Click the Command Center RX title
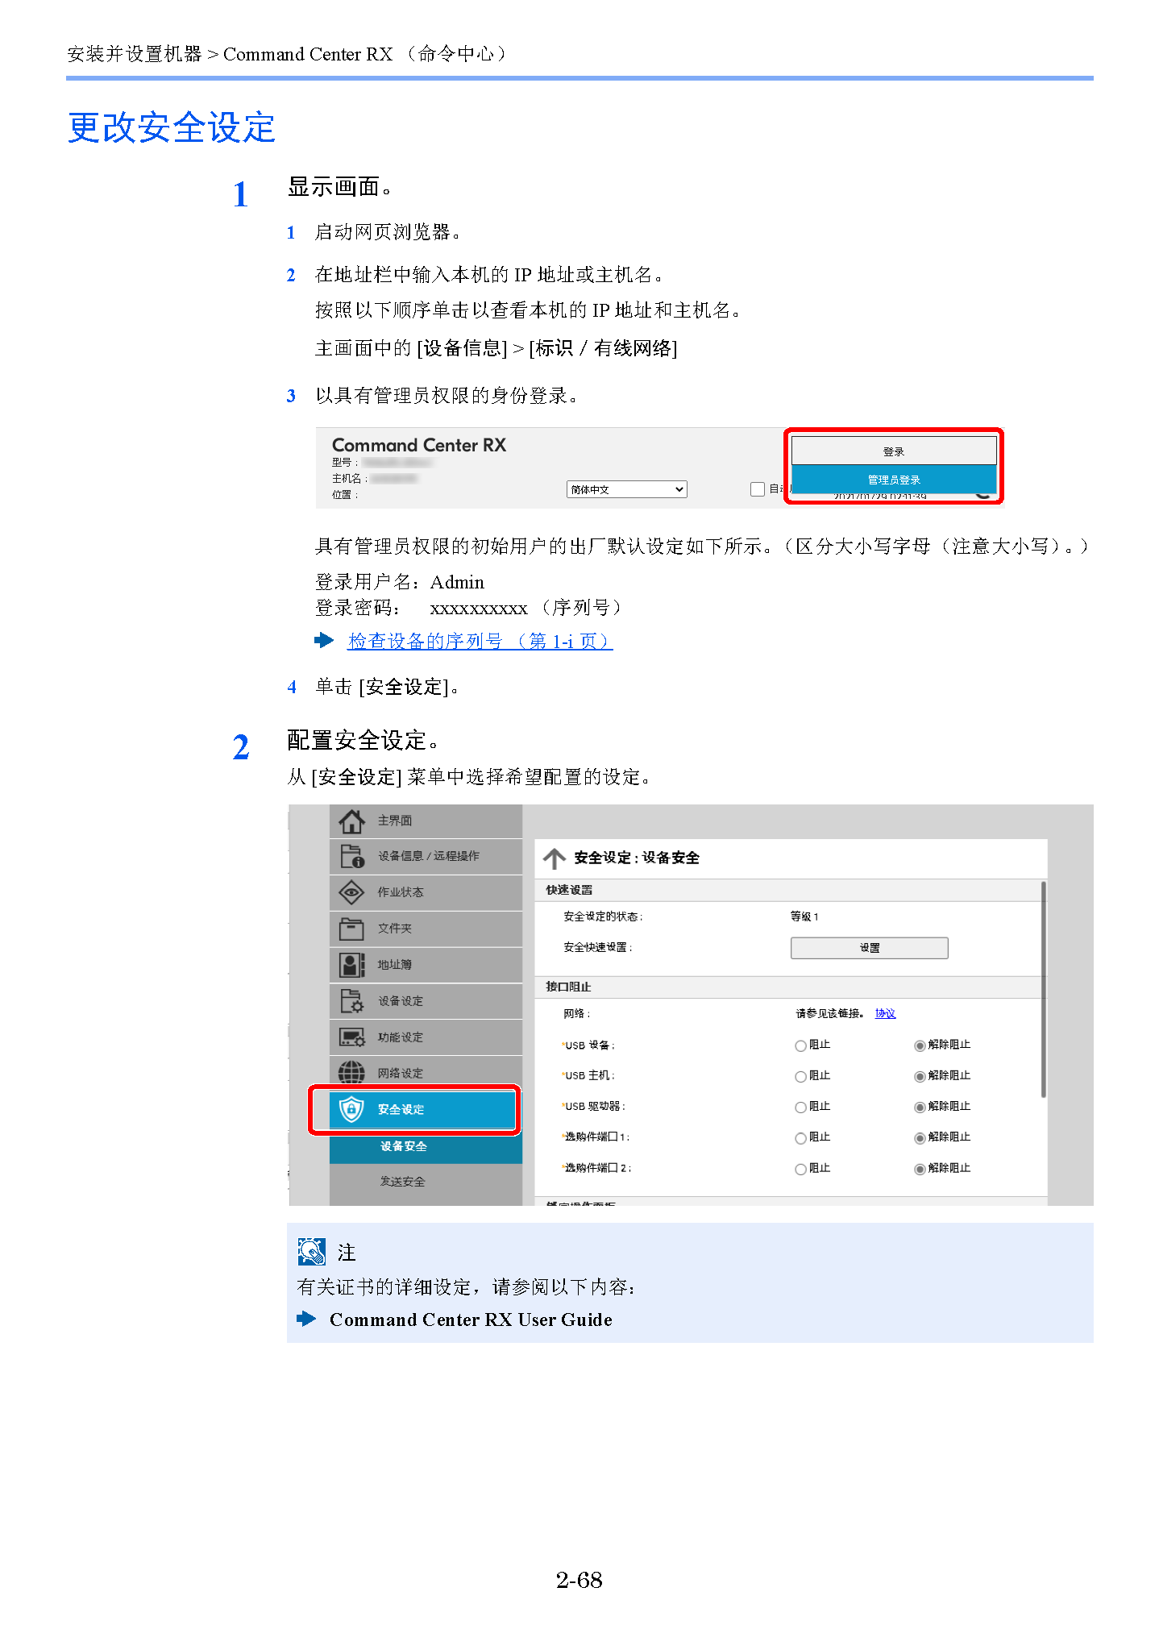1159x1650 pixels. coord(419,445)
